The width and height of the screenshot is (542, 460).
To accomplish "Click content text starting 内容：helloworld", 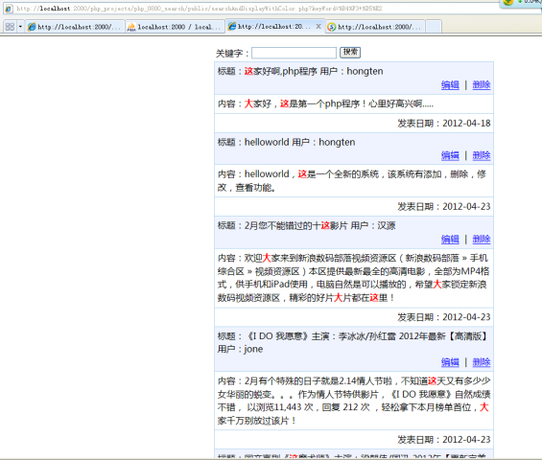I will [352, 180].
